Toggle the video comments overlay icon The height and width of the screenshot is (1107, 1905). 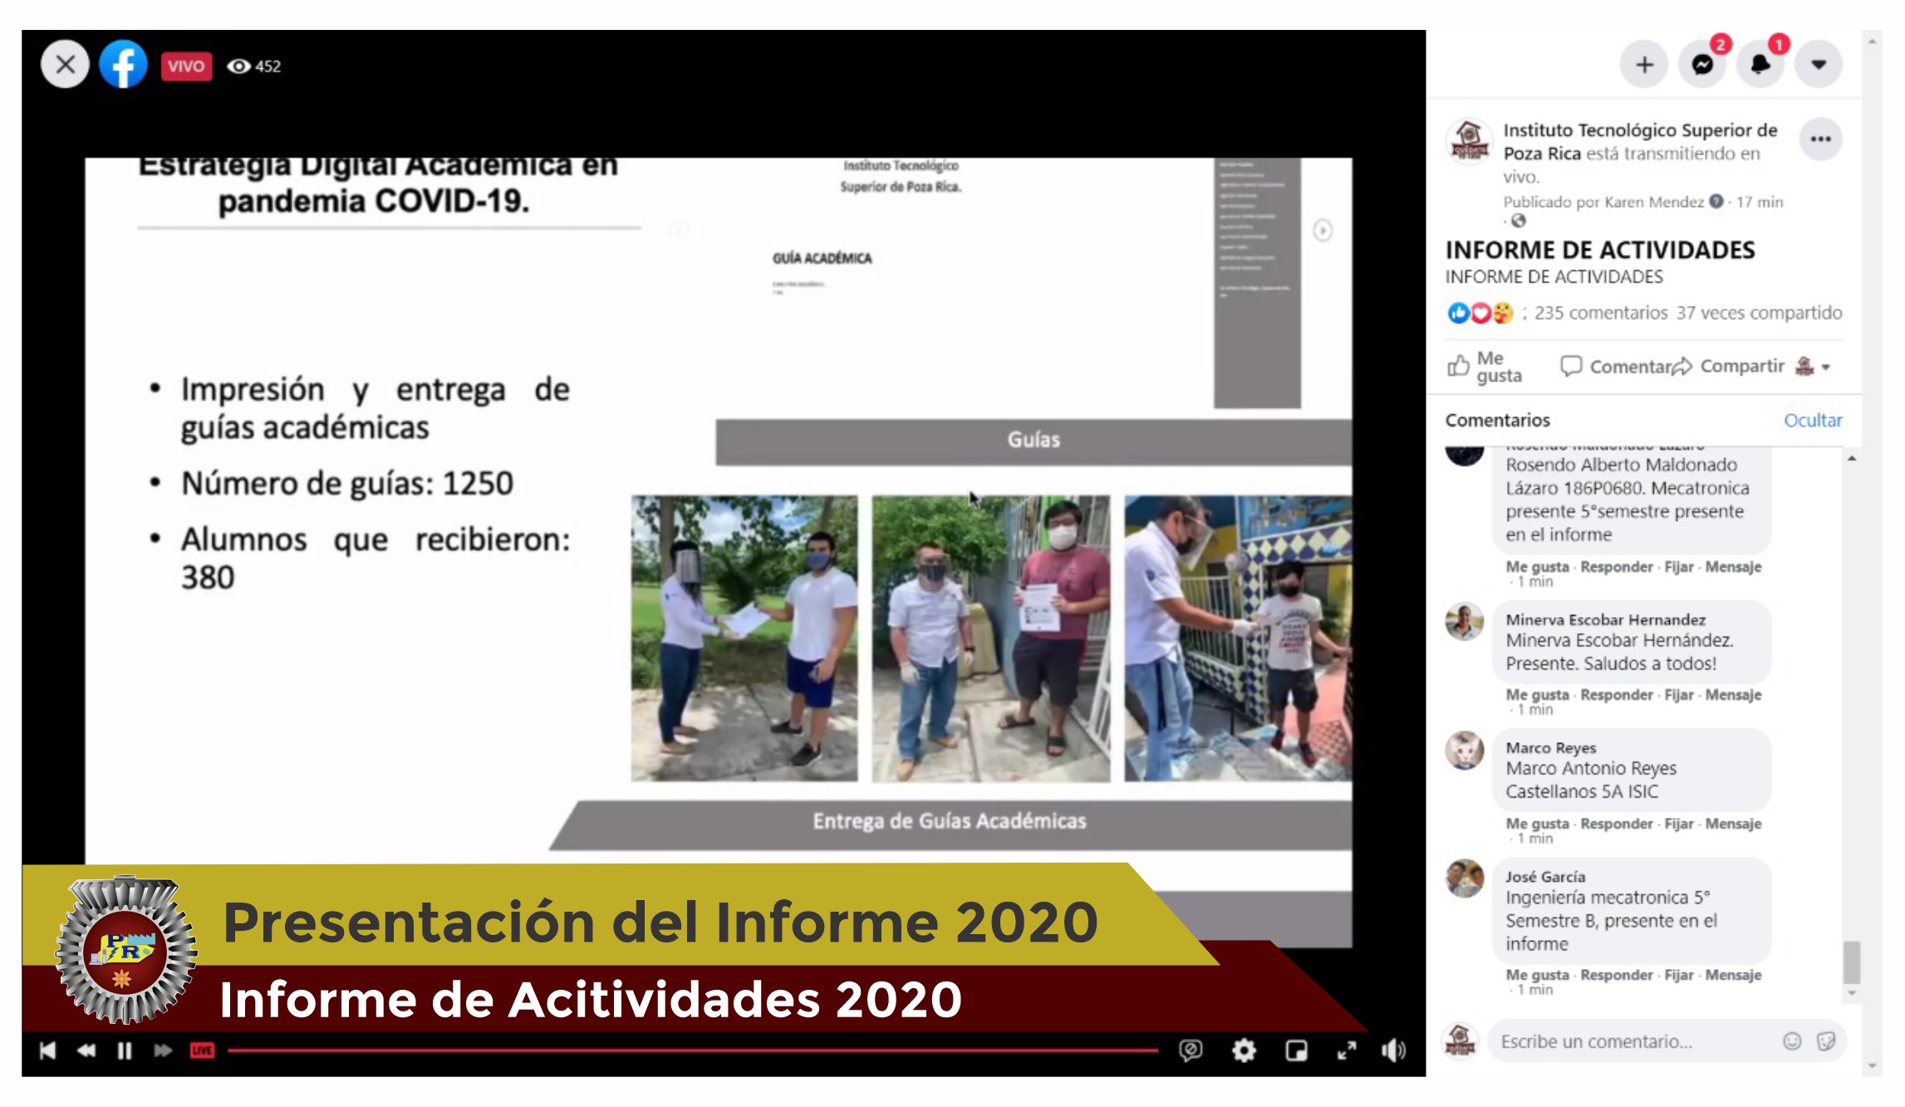[x=1191, y=1050]
